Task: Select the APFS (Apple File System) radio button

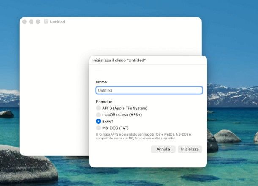Action: [x=99, y=108]
